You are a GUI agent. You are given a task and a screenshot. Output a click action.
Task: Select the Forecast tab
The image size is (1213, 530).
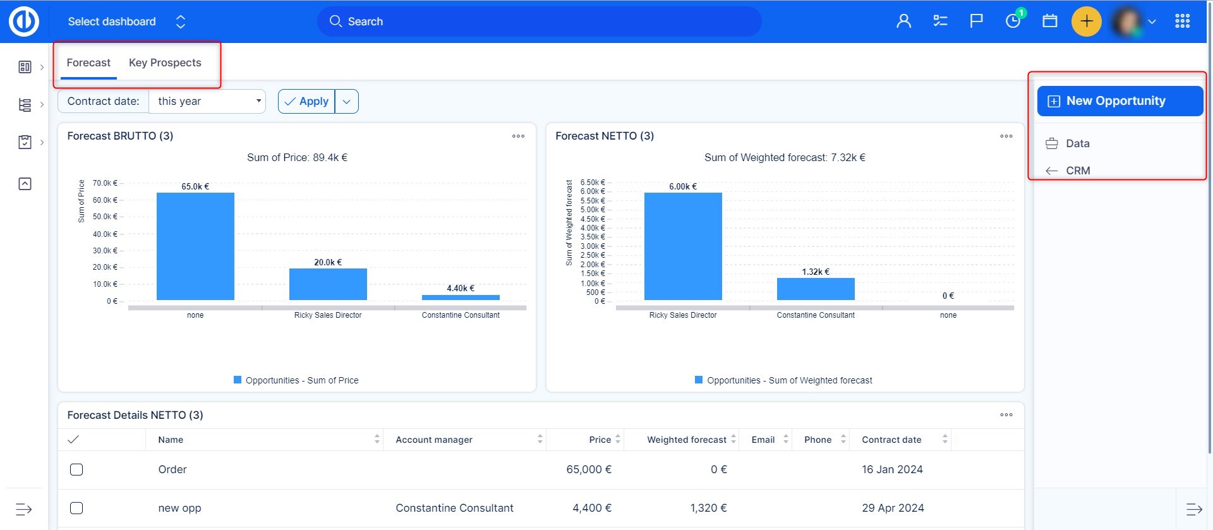click(x=88, y=63)
